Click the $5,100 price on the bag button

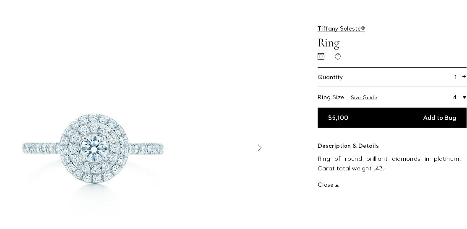click(x=338, y=118)
